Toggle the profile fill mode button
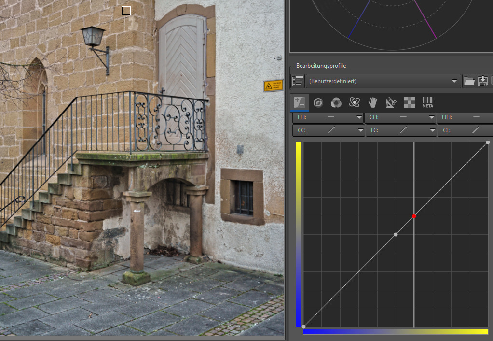Image resolution: width=493 pixels, height=341 pixels. (298, 81)
